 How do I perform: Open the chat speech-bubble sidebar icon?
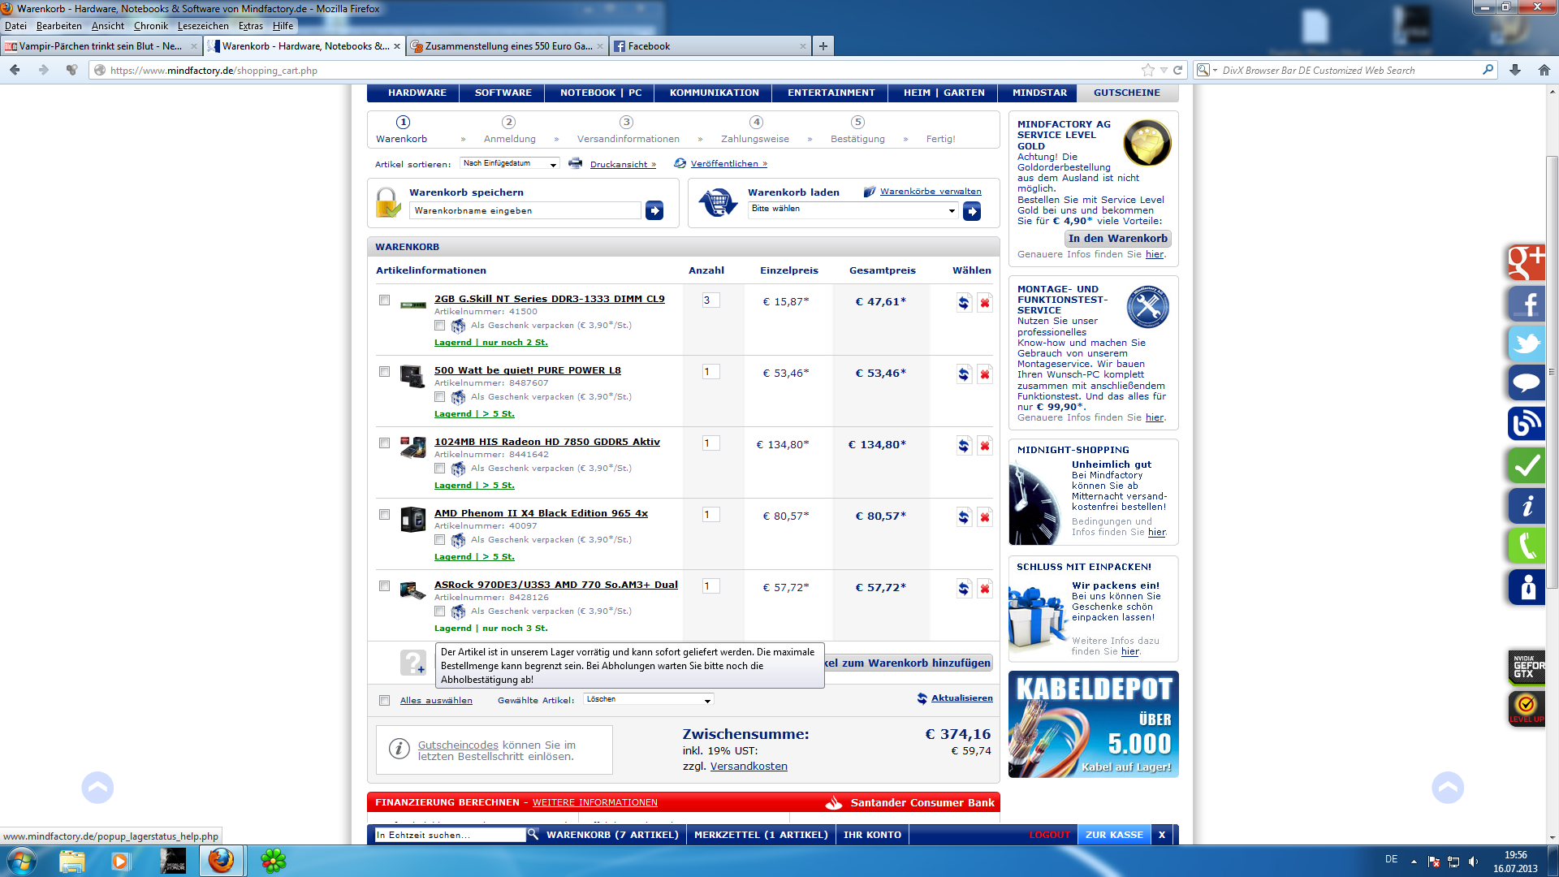tap(1527, 382)
